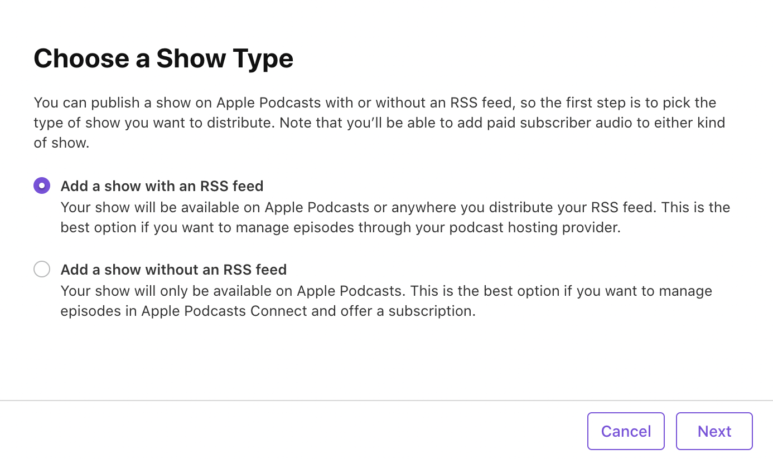
Task: Select the 'Add a show without an RSS feed' option
Action: pyautogui.click(x=42, y=269)
